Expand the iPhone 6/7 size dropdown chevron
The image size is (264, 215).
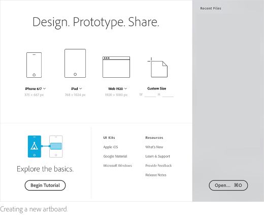(x=44, y=88)
